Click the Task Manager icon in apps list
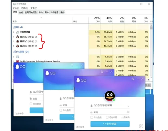 pyautogui.click(x=18, y=32)
